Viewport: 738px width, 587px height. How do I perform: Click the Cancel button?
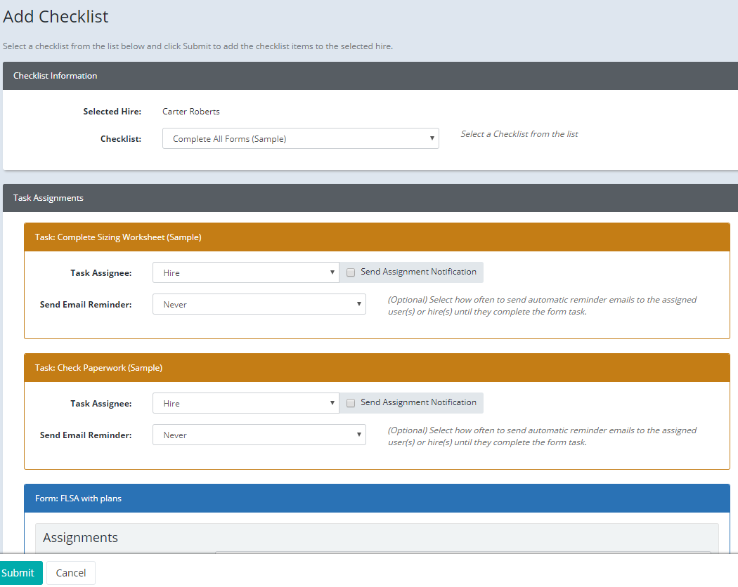click(70, 572)
